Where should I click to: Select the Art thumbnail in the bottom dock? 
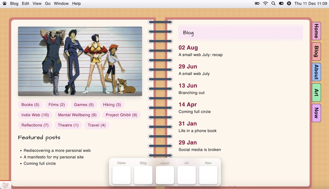click(x=187, y=175)
